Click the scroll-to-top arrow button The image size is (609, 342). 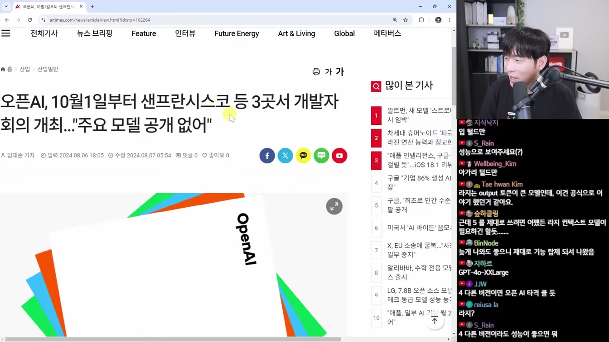pos(435,321)
